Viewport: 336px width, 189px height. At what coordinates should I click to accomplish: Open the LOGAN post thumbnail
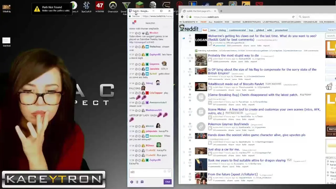pos(201,40)
